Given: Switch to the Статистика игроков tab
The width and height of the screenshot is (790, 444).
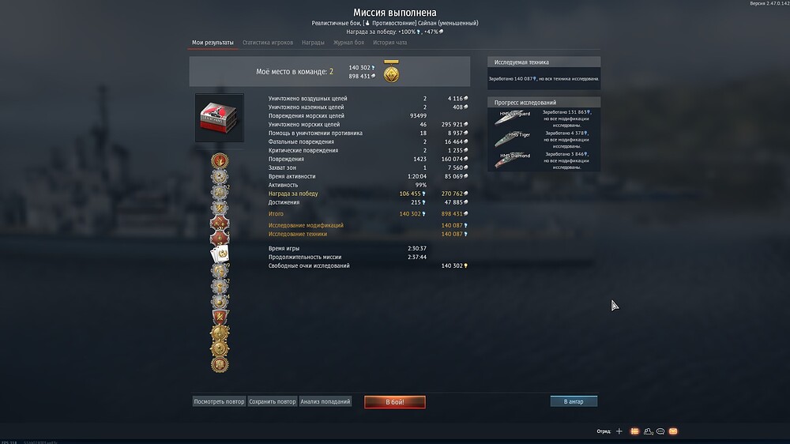Looking at the screenshot, I should tap(268, 43).
